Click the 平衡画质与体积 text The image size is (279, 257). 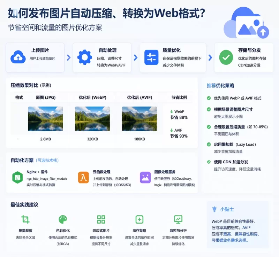(226, 134)
